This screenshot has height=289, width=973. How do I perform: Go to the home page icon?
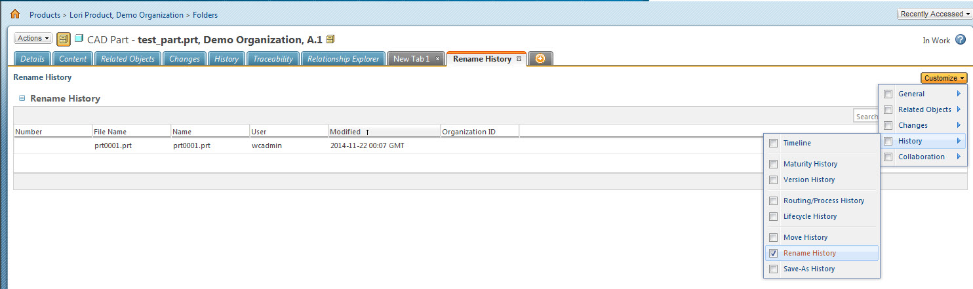point(15,14)
